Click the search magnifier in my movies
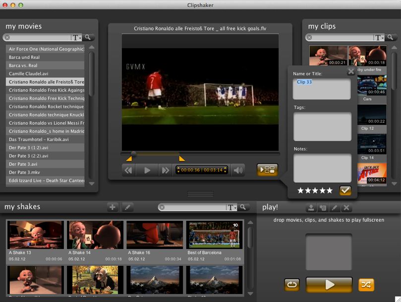This screenshot has width=401, height=302. click(88, 37)
